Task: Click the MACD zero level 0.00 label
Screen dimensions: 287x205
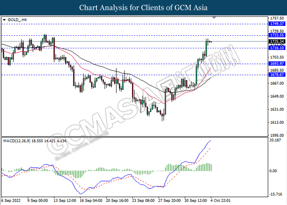Action: 273,171
